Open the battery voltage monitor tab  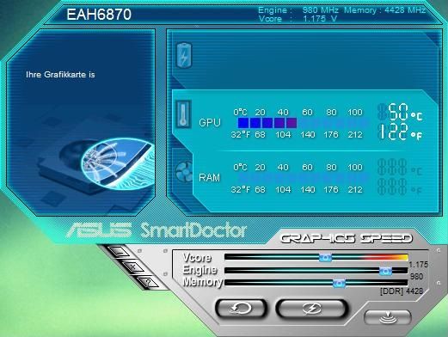tap(184, 55)
